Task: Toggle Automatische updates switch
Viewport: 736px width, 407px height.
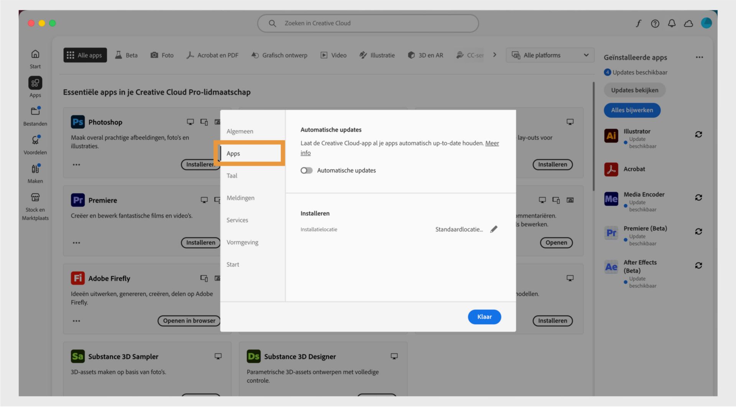Action: point(306,171)
